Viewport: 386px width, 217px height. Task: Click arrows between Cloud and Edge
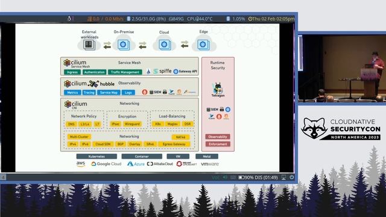[185, 44]
